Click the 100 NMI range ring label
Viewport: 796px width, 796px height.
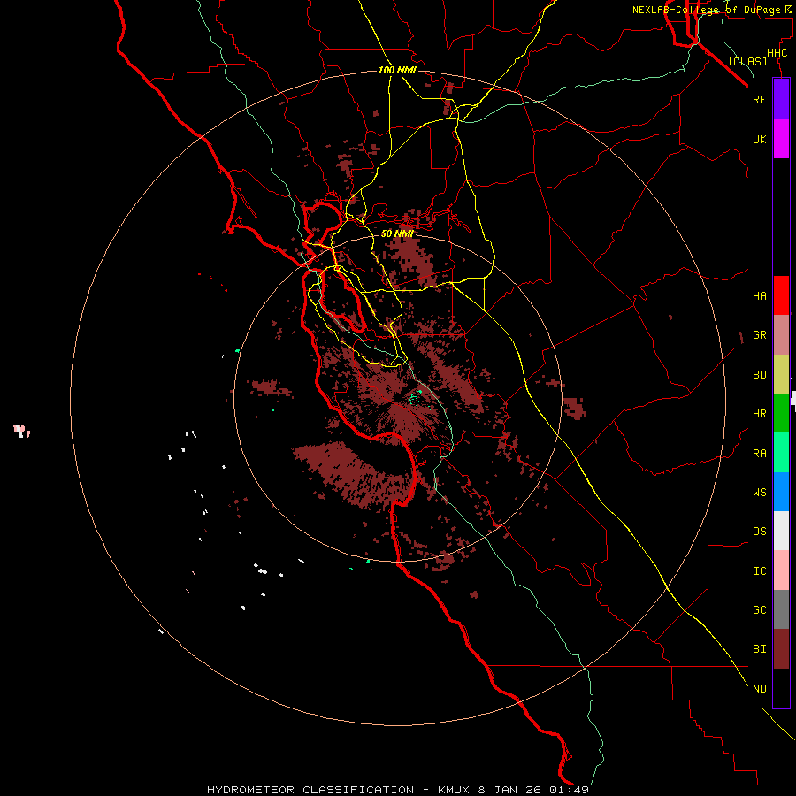[397, 70]
